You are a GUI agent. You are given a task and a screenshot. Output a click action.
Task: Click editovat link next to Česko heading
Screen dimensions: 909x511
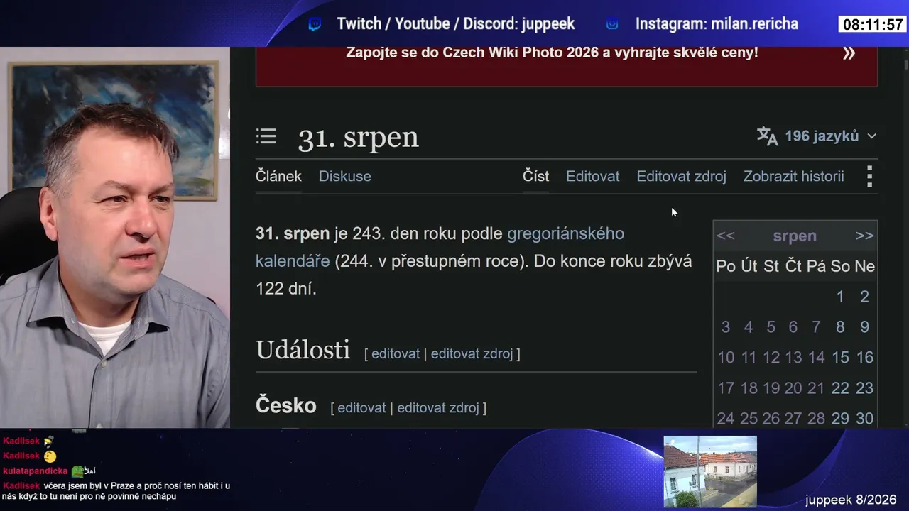click(x=361, y=408)
